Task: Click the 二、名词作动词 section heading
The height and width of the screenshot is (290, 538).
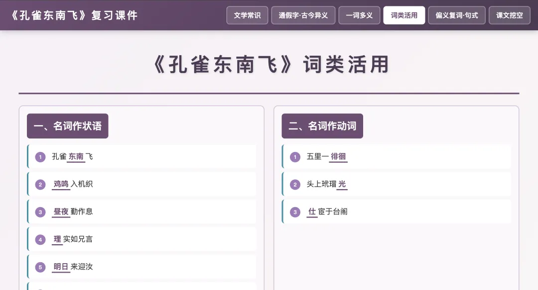Action: point(322,126)
